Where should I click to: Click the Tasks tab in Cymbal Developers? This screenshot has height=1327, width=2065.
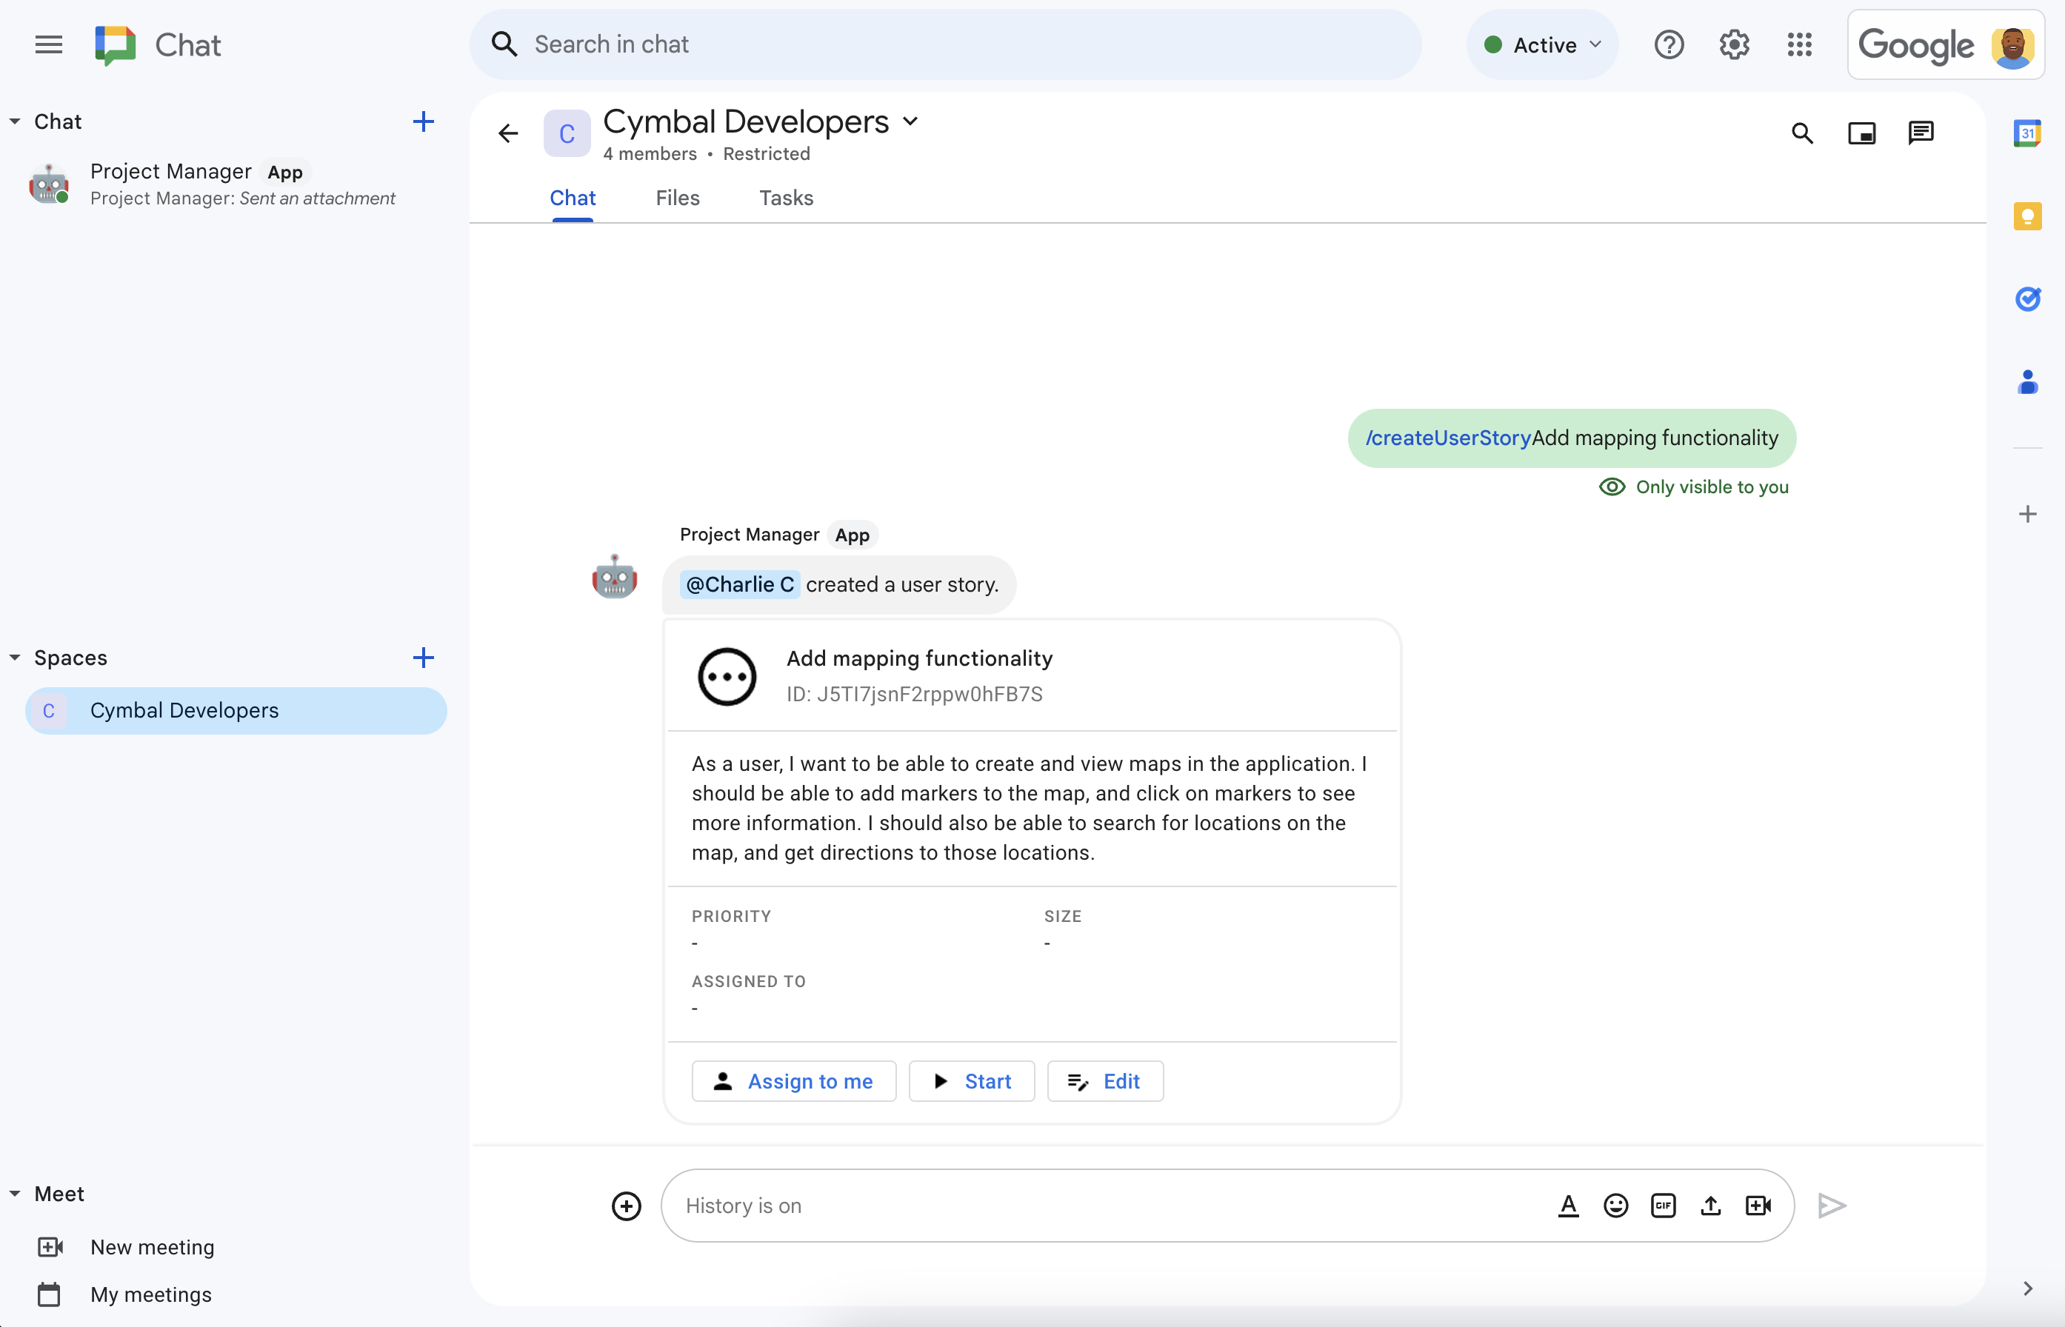784,197
